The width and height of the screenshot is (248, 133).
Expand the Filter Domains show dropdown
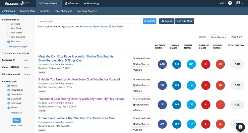(x=27, y=74)
